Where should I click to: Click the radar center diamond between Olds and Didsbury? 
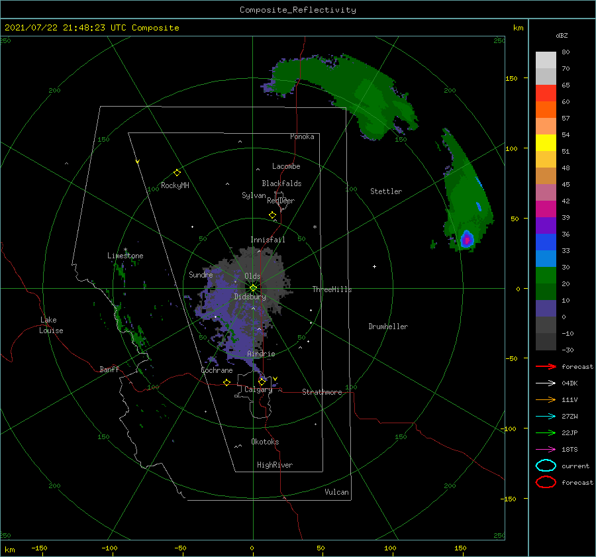click(253, 288)
